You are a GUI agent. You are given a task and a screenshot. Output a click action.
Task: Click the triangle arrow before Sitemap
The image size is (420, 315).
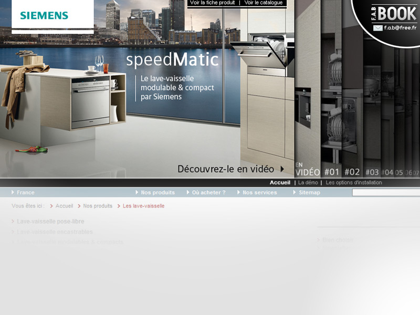pos(295,192)
